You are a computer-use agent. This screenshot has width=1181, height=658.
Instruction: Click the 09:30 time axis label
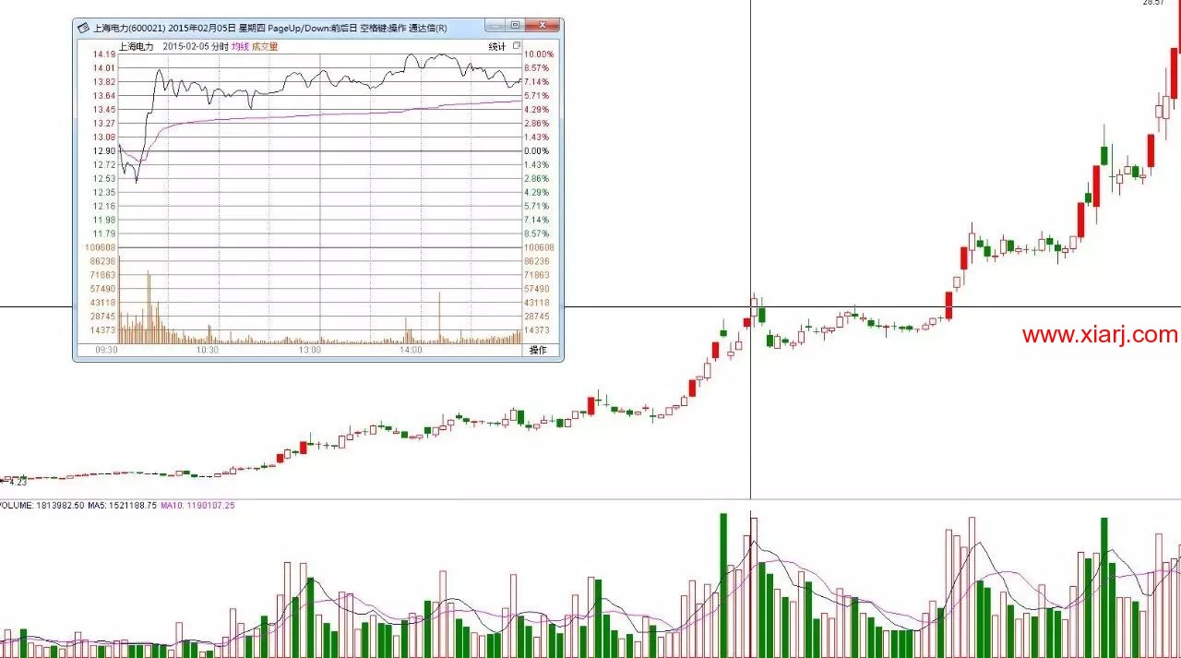106,351
